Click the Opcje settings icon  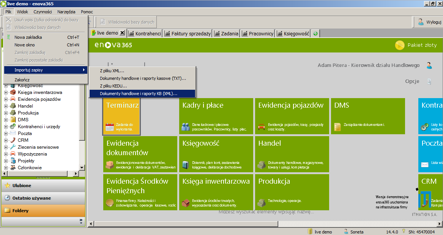pyautogui.click(x=429, y=81)
